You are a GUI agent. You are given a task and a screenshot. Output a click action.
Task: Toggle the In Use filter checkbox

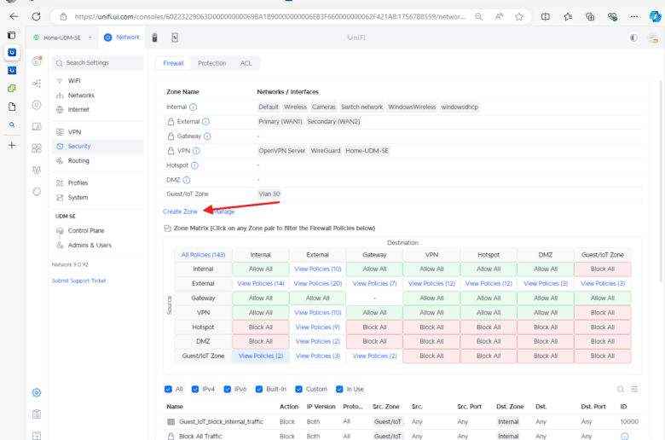click(x=339, y=389)
